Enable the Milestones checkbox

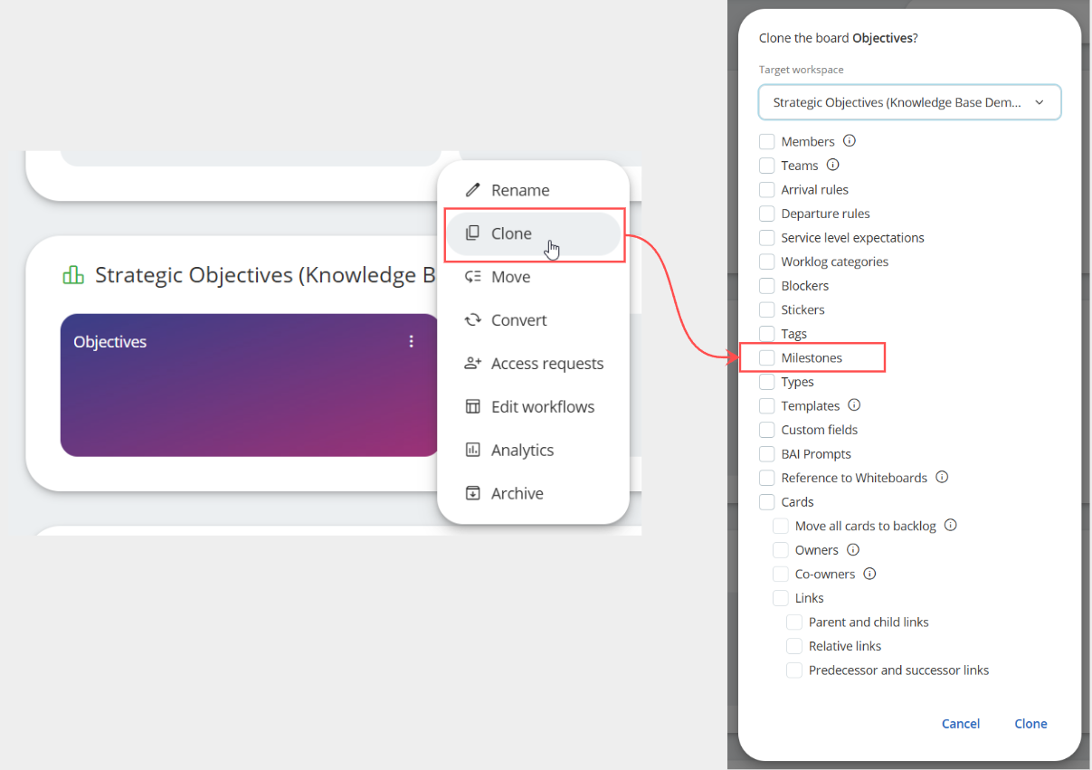pos(767,358)
